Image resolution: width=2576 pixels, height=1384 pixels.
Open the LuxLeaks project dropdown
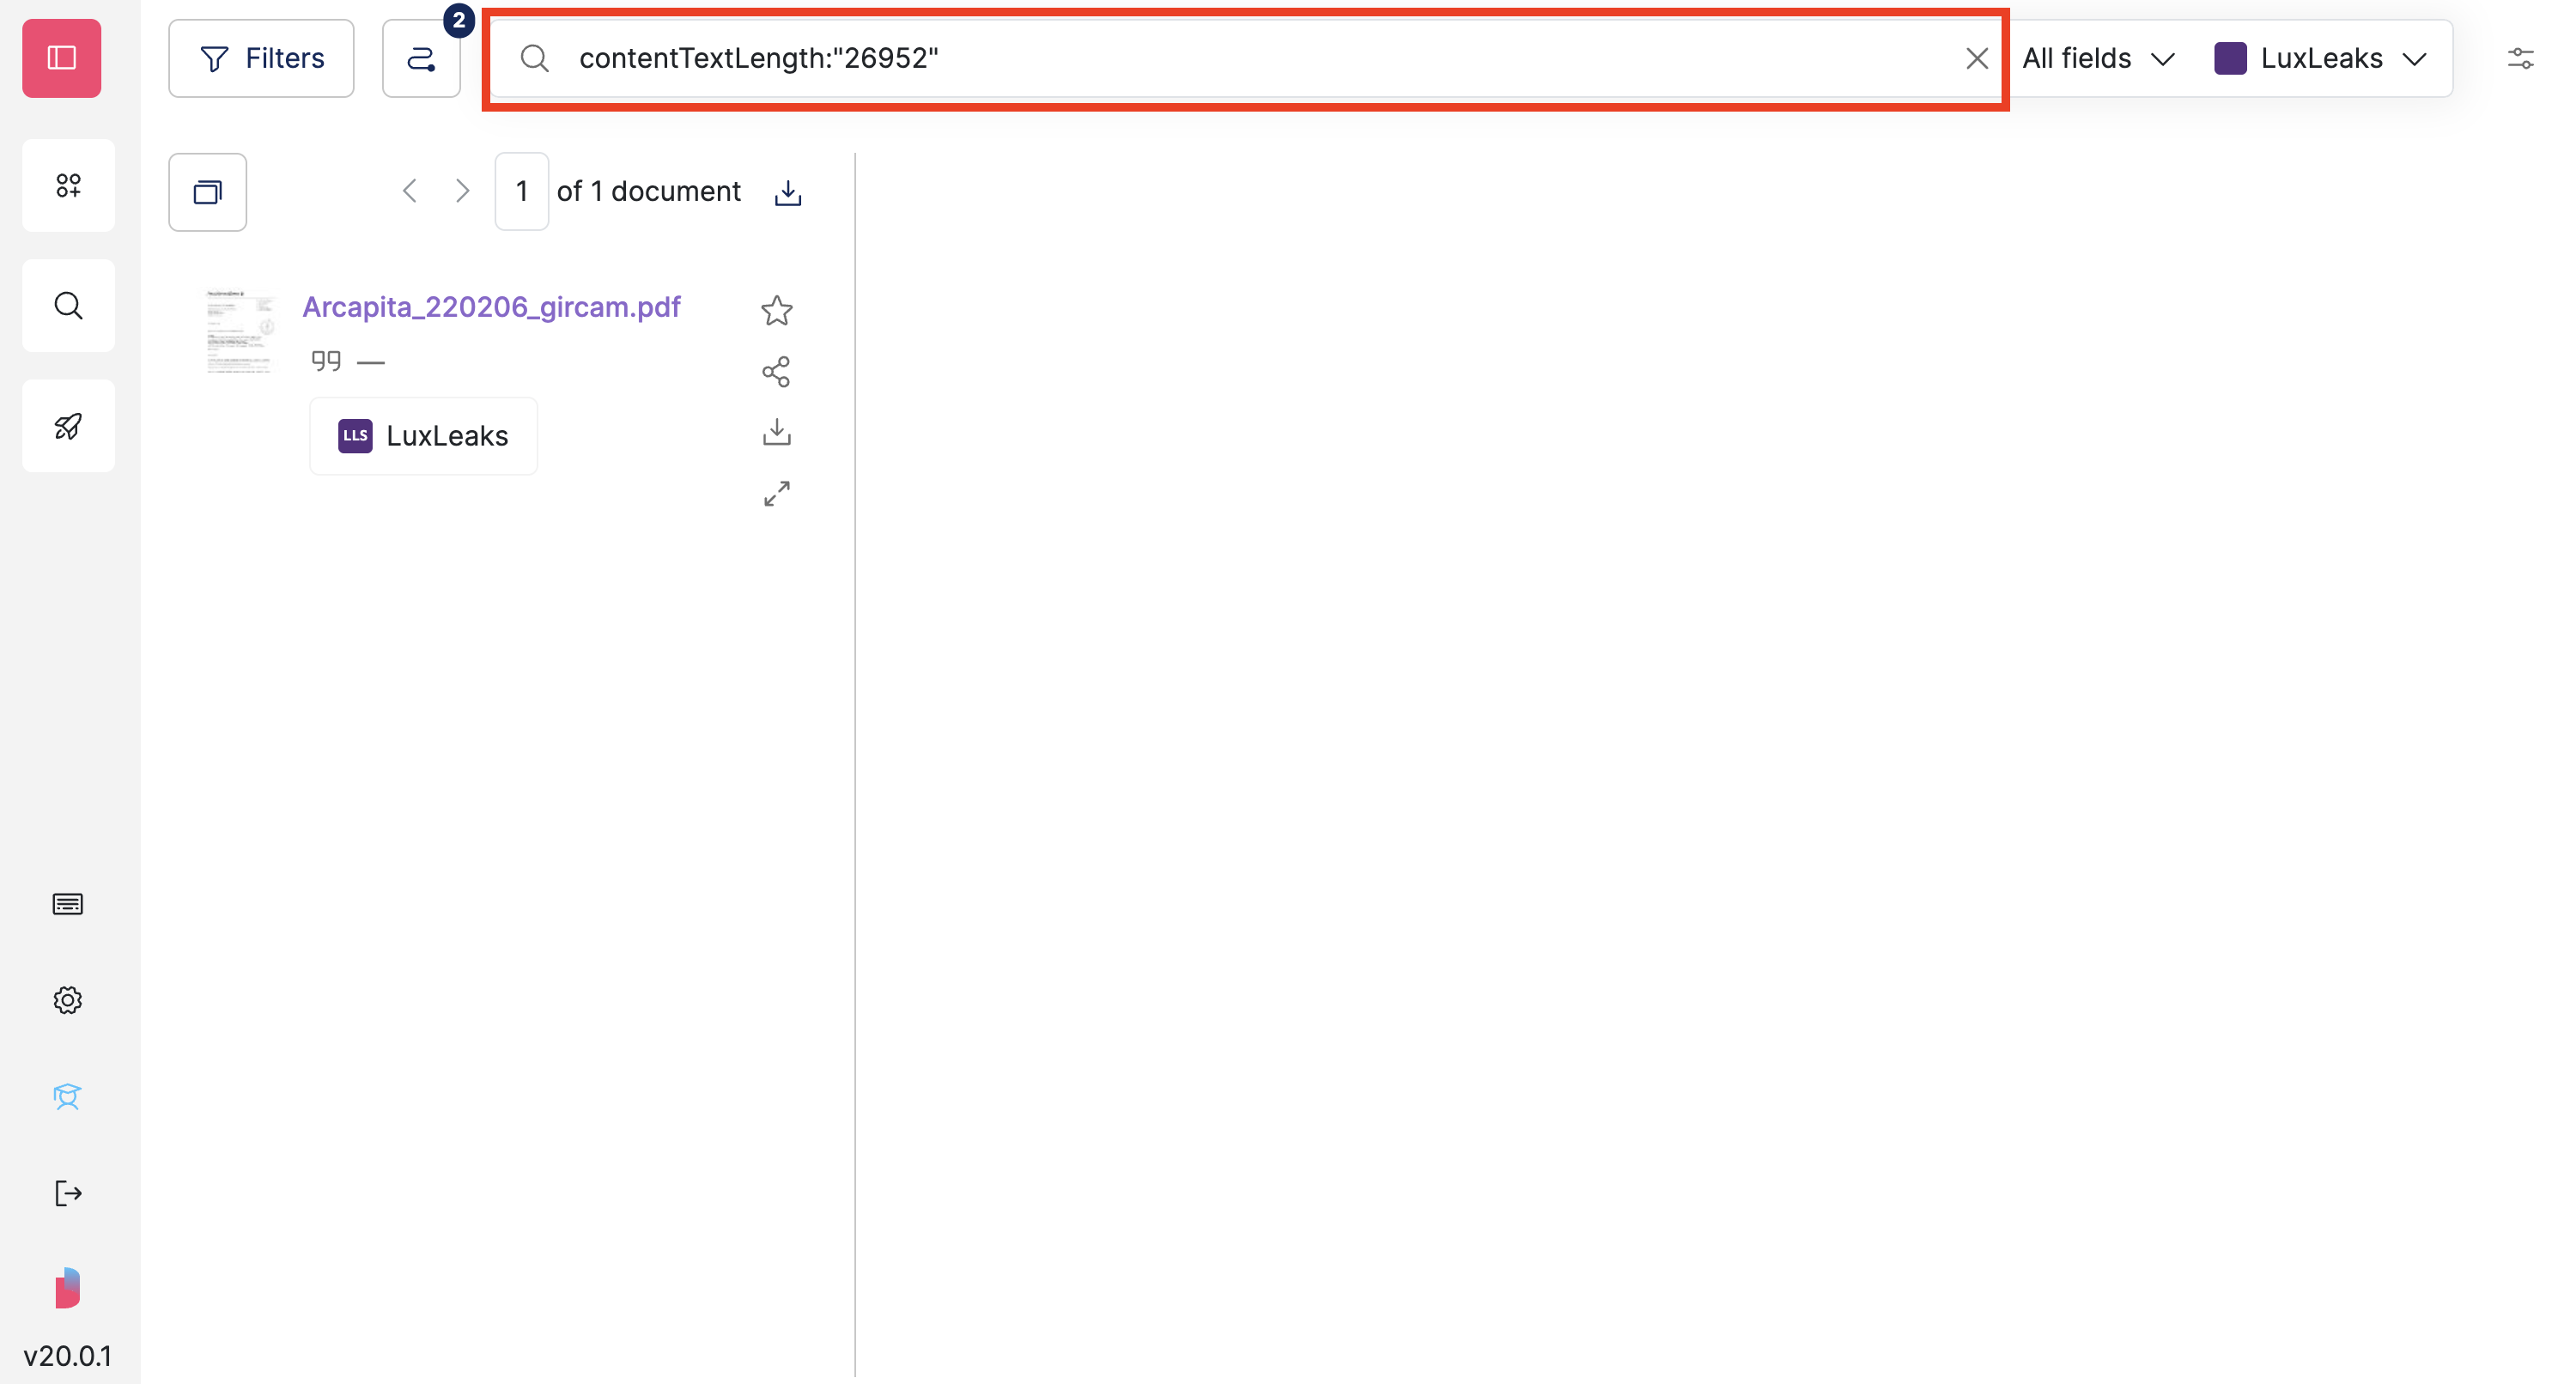2322,58
